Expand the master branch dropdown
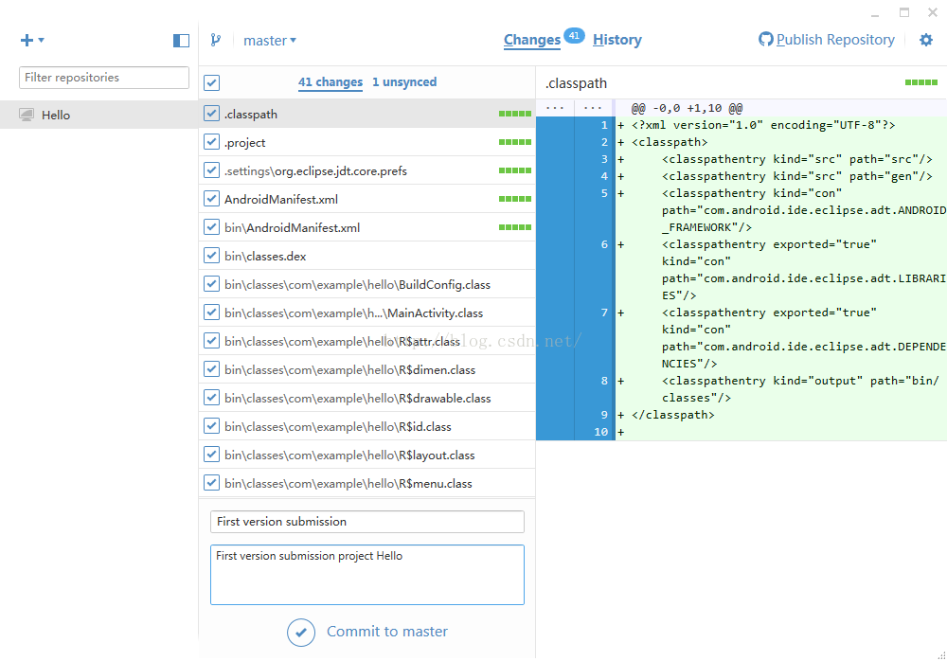 269,41
